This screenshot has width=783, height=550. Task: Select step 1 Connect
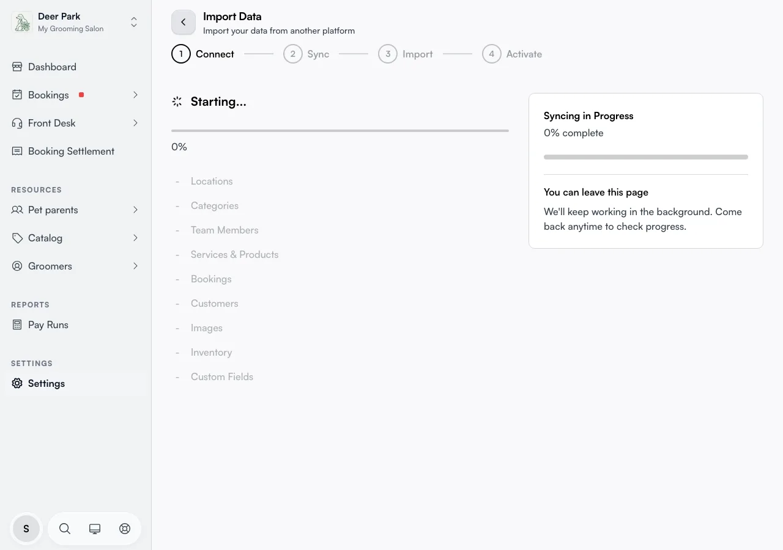pyautogui.click(x=203, y=54)
